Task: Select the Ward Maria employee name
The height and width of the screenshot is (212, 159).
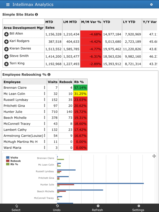Action: [x=12, y=148]
